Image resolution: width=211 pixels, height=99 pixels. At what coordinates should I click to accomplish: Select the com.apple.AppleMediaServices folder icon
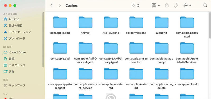click(x=187, y=48)
